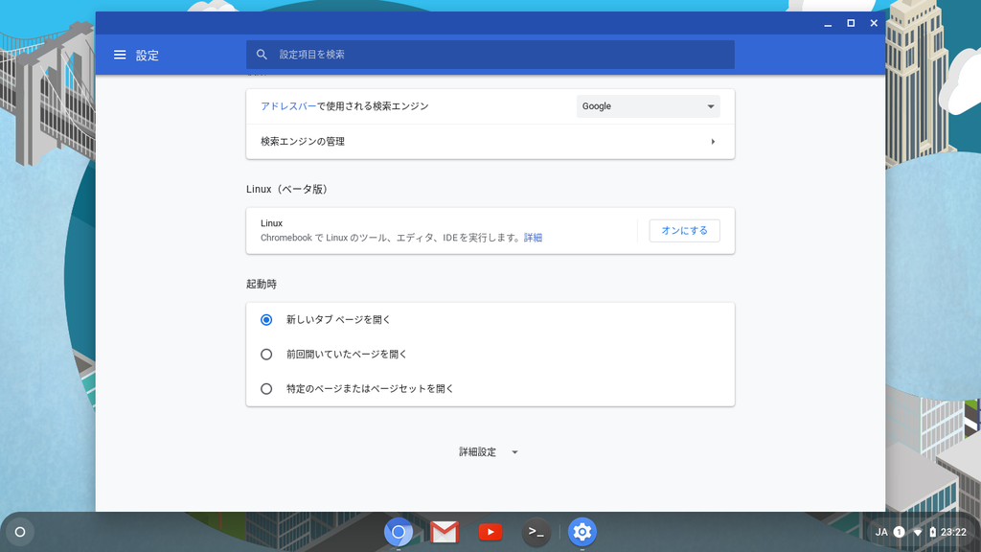Close the settings window
This screenshot has height=552, width=981.
(x=874, y=23)
